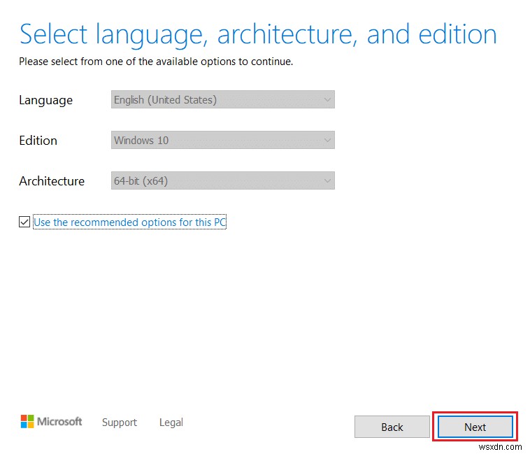Click the Microsoft four-square logo icon
The width and height of the screenshot is (530, 454).
[x=27, y=422]
